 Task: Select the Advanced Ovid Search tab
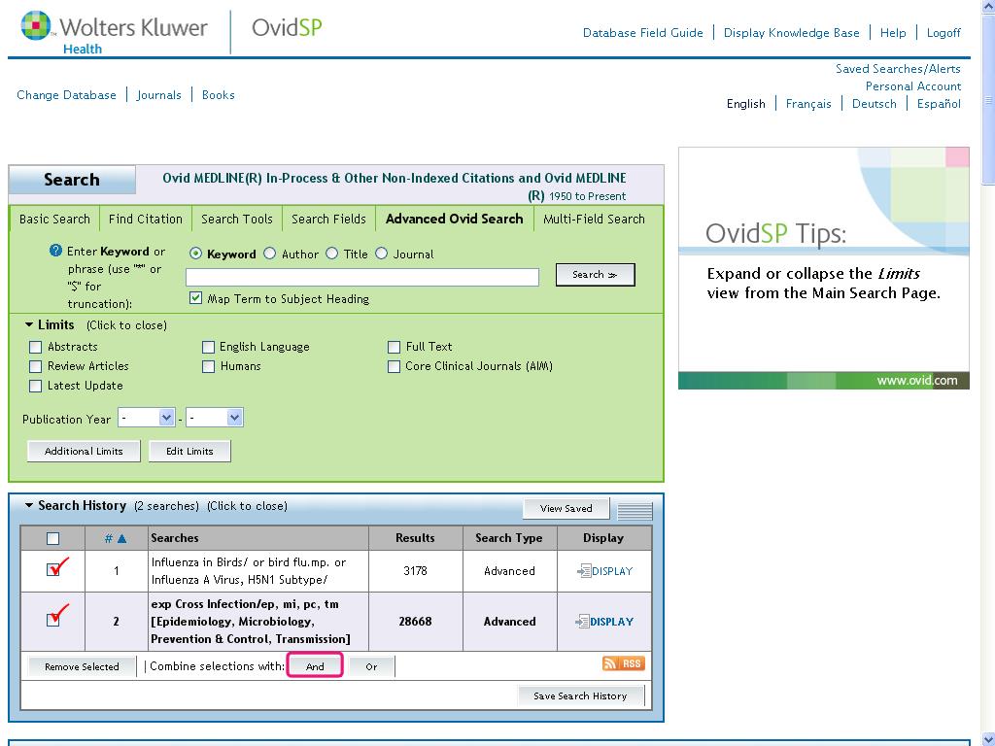click(455, 219)
